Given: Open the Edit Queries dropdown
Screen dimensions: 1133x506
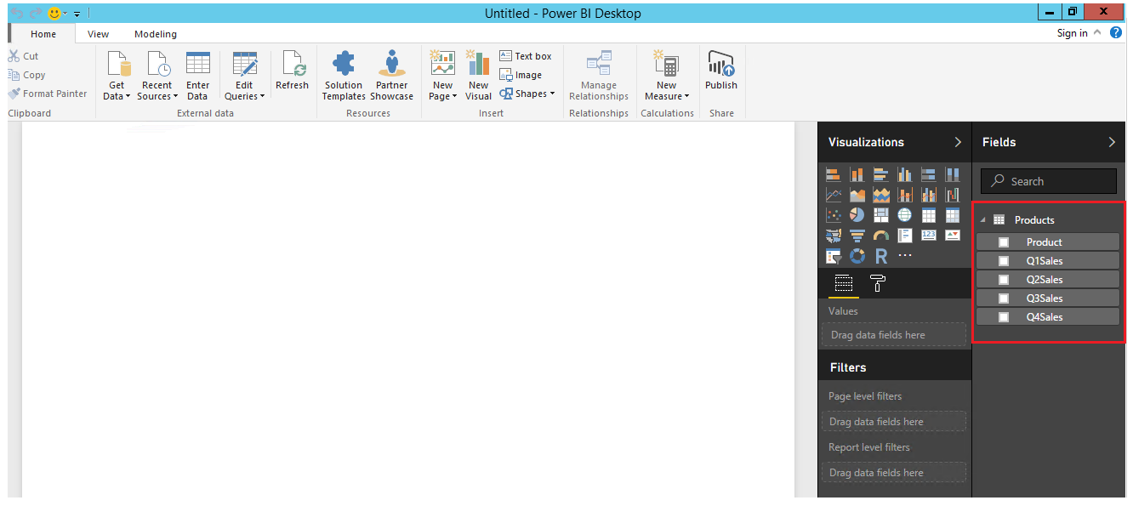Looking at the screenshot, I should (244, 76).
